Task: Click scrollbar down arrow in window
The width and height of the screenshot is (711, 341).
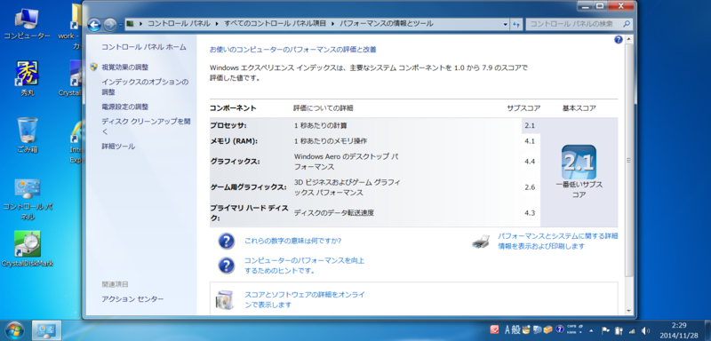Action: click(628, 311)
